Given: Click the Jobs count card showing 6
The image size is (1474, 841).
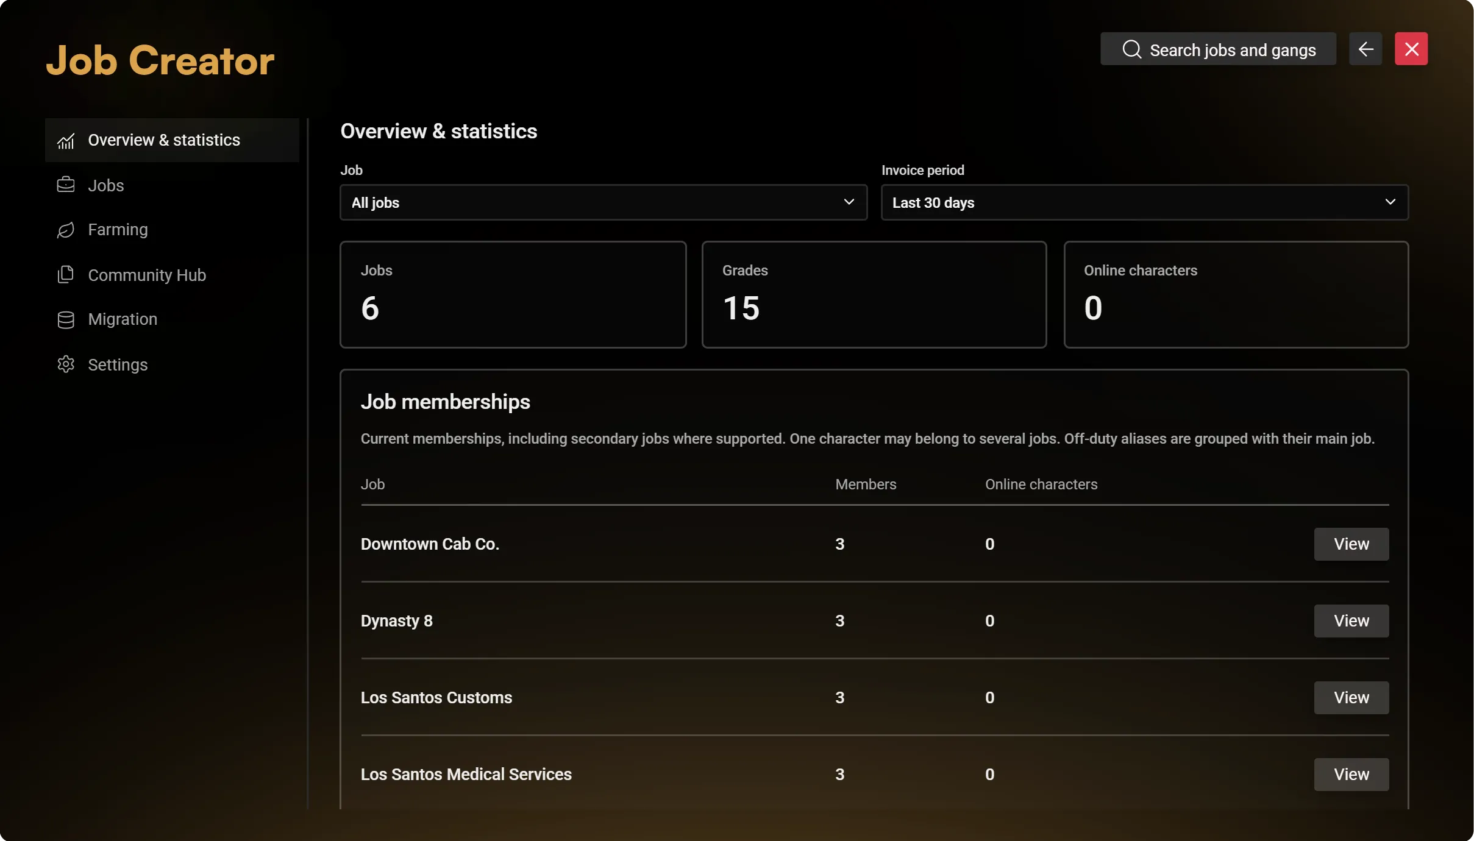Looking at the screenshot, I should tap(513, 295).
